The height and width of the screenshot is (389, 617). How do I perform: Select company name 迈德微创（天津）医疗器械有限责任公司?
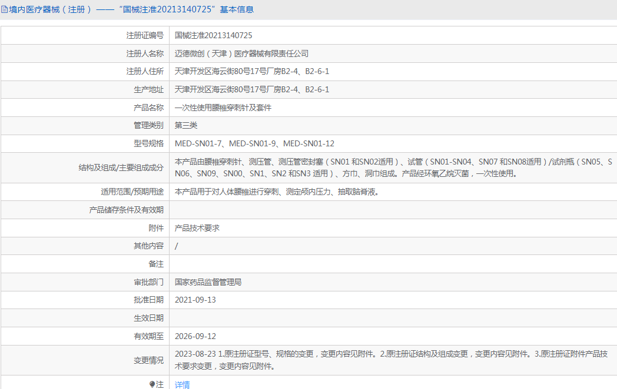click(x=241, y=53)
